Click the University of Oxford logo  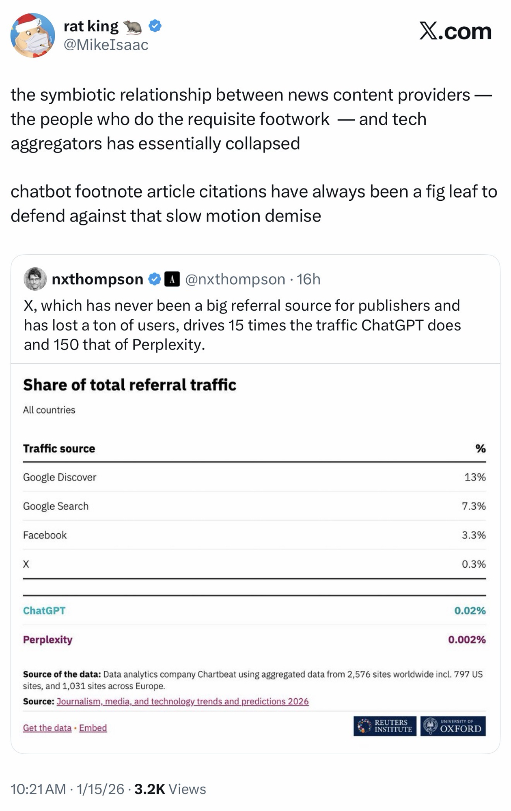coord(453,726)
